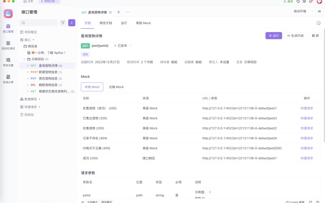
Task: Click the filter funnel icon
Action: (x=63, y=23)
